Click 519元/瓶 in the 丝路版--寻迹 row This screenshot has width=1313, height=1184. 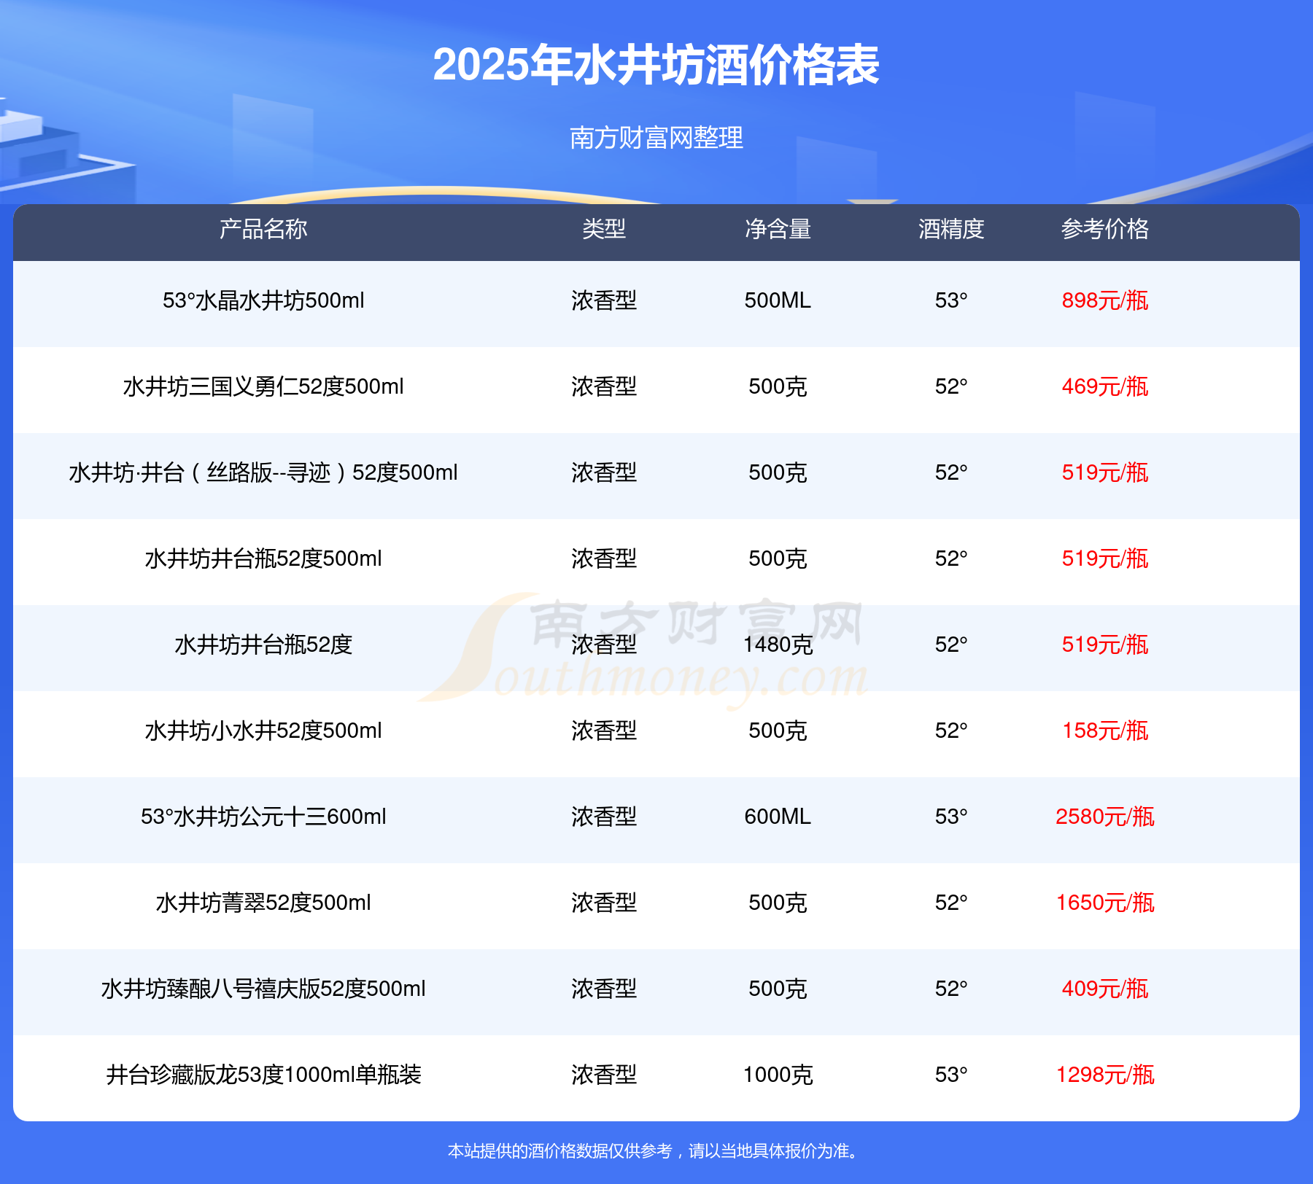coord(1105,472)
